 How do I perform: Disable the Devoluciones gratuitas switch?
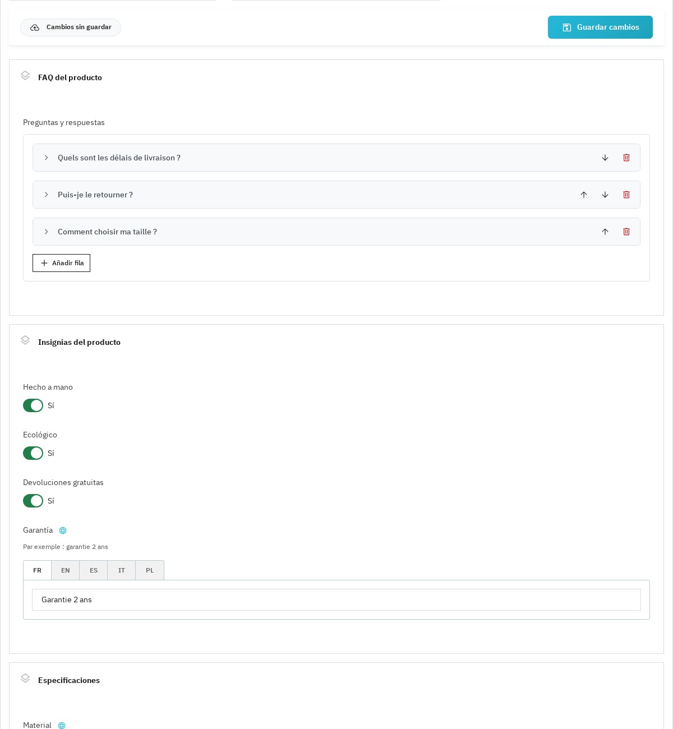point(33,501)
